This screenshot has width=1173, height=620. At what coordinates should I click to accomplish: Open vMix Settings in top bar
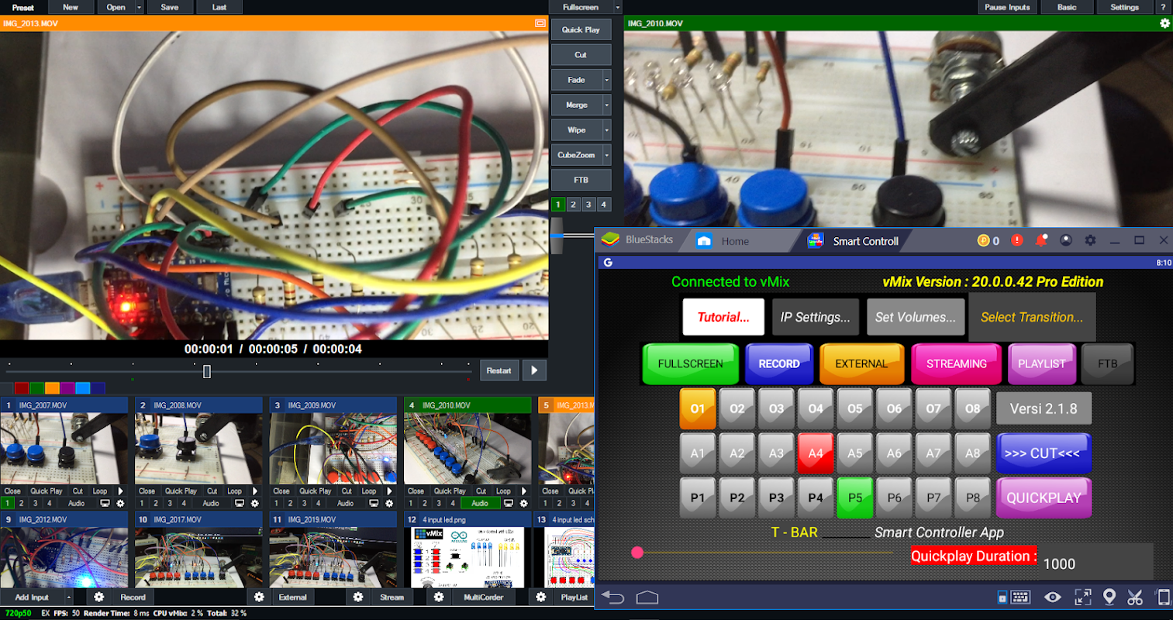(1124, 7)
